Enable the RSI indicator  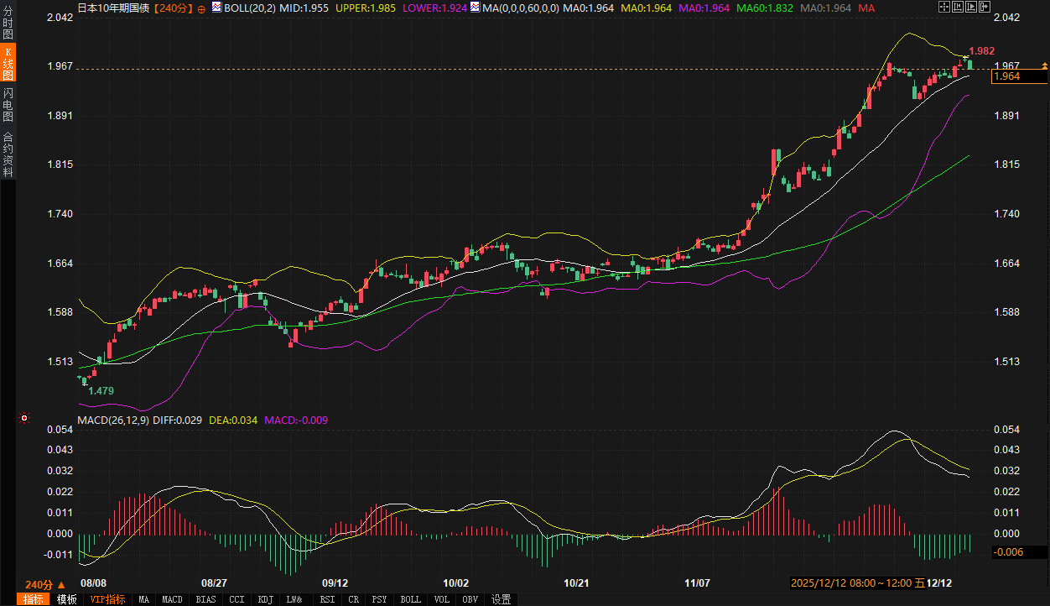(x=327, y=599)
